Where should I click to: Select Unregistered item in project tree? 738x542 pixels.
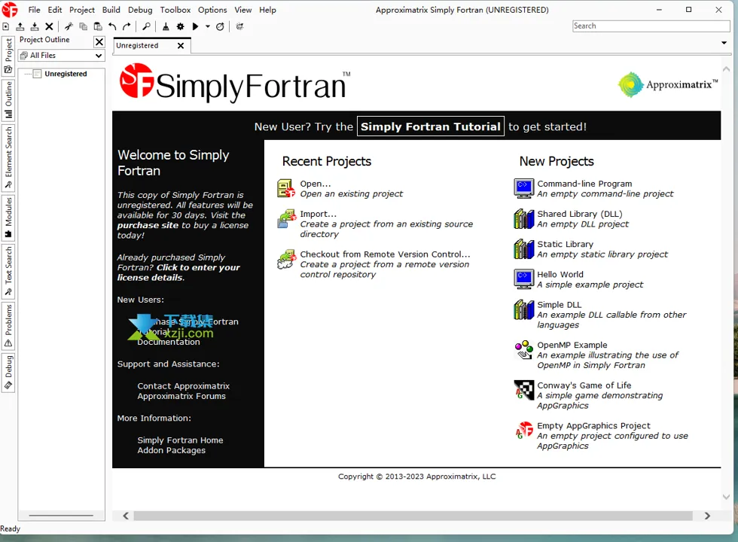point(66,74)
